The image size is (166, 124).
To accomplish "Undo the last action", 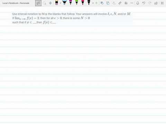I will 144,3.
